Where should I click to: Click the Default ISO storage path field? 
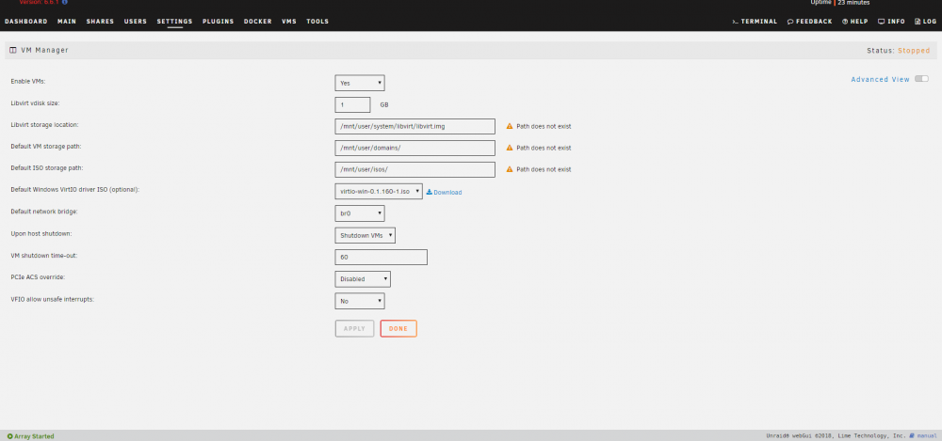(x=415, y=169)
